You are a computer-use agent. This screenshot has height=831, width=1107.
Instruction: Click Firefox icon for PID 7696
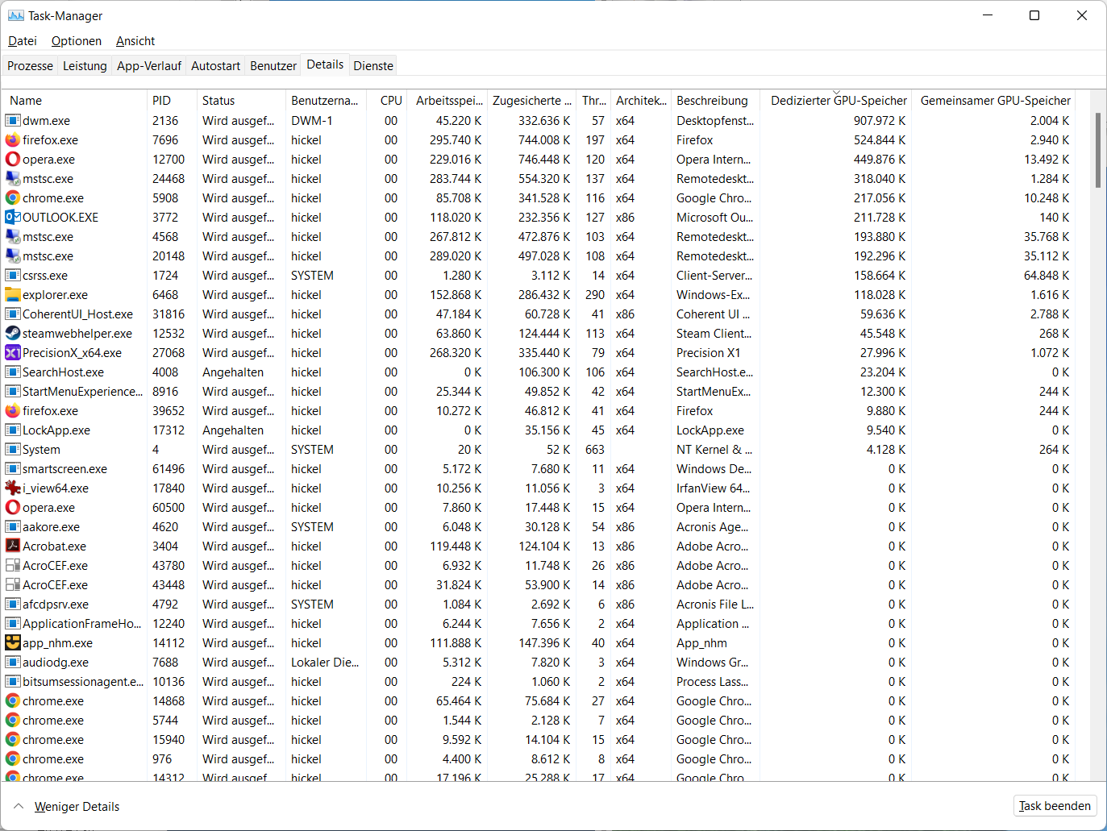[x=13, y=140]
